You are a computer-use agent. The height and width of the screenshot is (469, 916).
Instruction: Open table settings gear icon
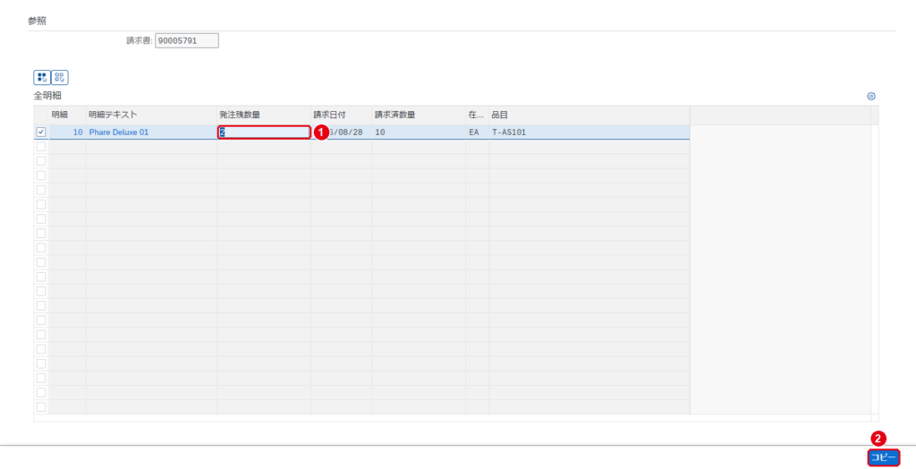[x=871, y=97]
